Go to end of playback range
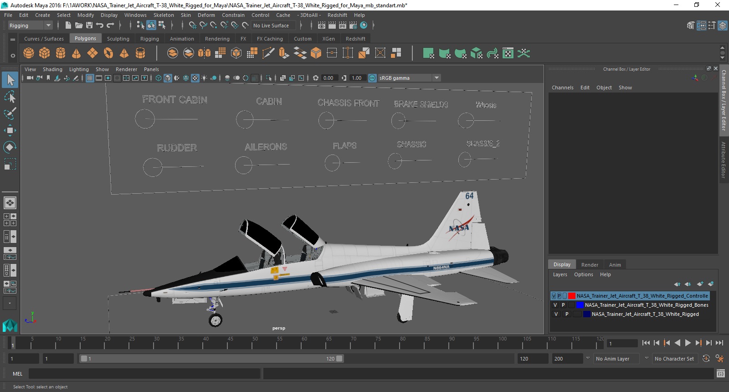Screen dimensions: 729x392 pos(719,343)
